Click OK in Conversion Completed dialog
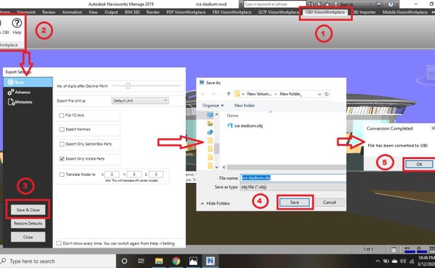 coord(419,164)
